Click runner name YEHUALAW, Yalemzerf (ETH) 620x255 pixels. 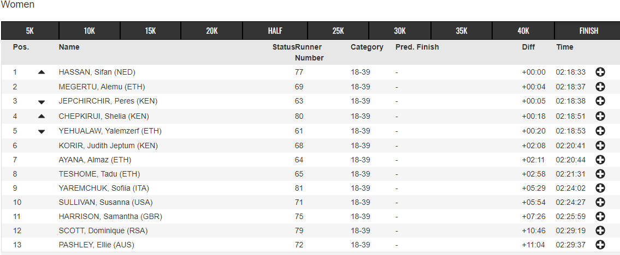tap(110, 131)
